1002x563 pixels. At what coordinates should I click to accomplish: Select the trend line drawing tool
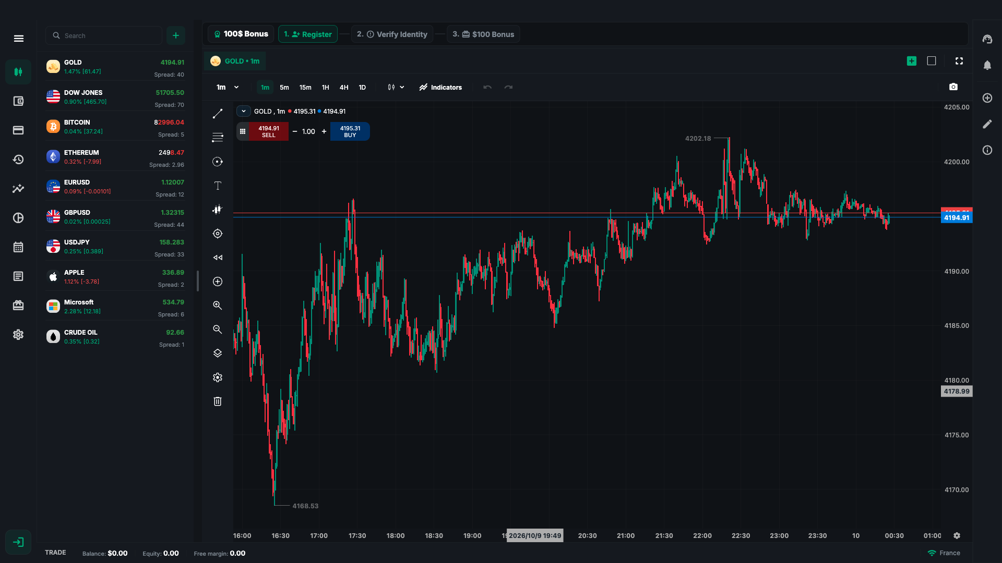click(218, 114)
